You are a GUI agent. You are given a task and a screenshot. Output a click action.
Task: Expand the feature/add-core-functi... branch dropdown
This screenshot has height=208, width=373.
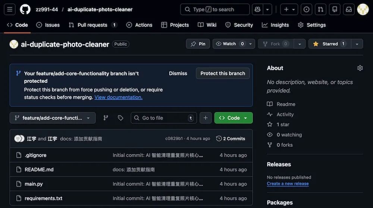point(53,118)
